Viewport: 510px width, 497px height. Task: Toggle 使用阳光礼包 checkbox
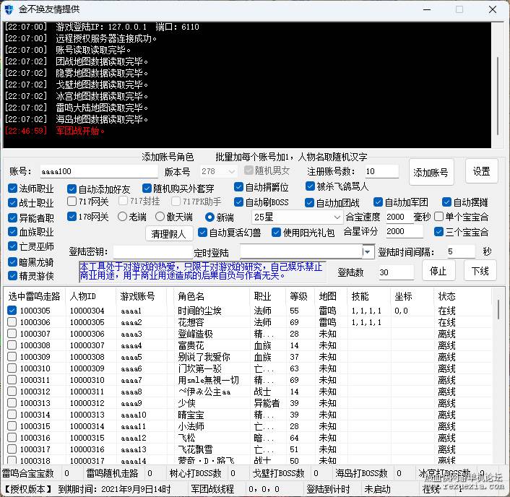coord(276,233)
